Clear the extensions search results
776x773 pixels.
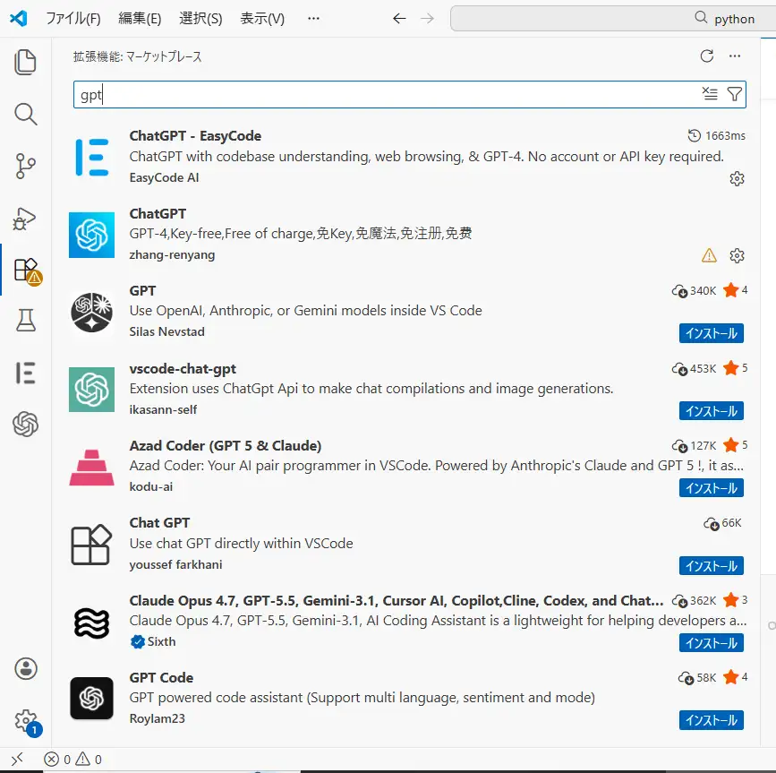pos(710,93)
